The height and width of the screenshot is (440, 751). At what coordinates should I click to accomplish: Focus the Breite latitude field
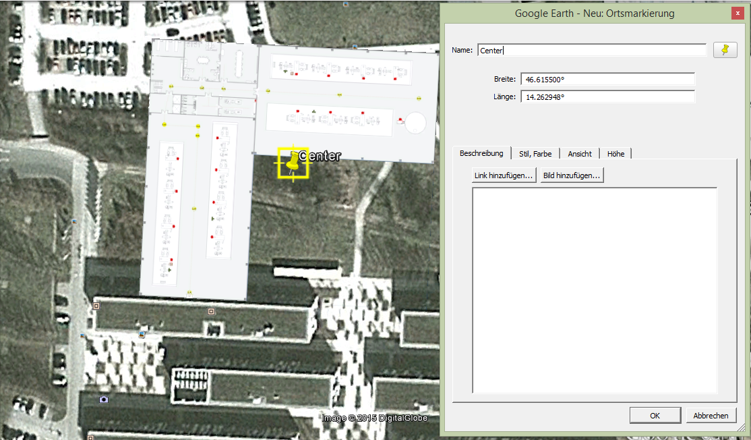[607, 80]
